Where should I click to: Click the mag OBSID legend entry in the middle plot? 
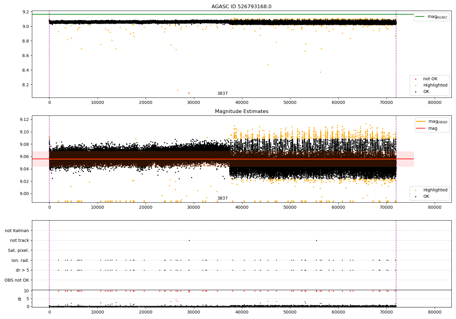click(432, 122)
